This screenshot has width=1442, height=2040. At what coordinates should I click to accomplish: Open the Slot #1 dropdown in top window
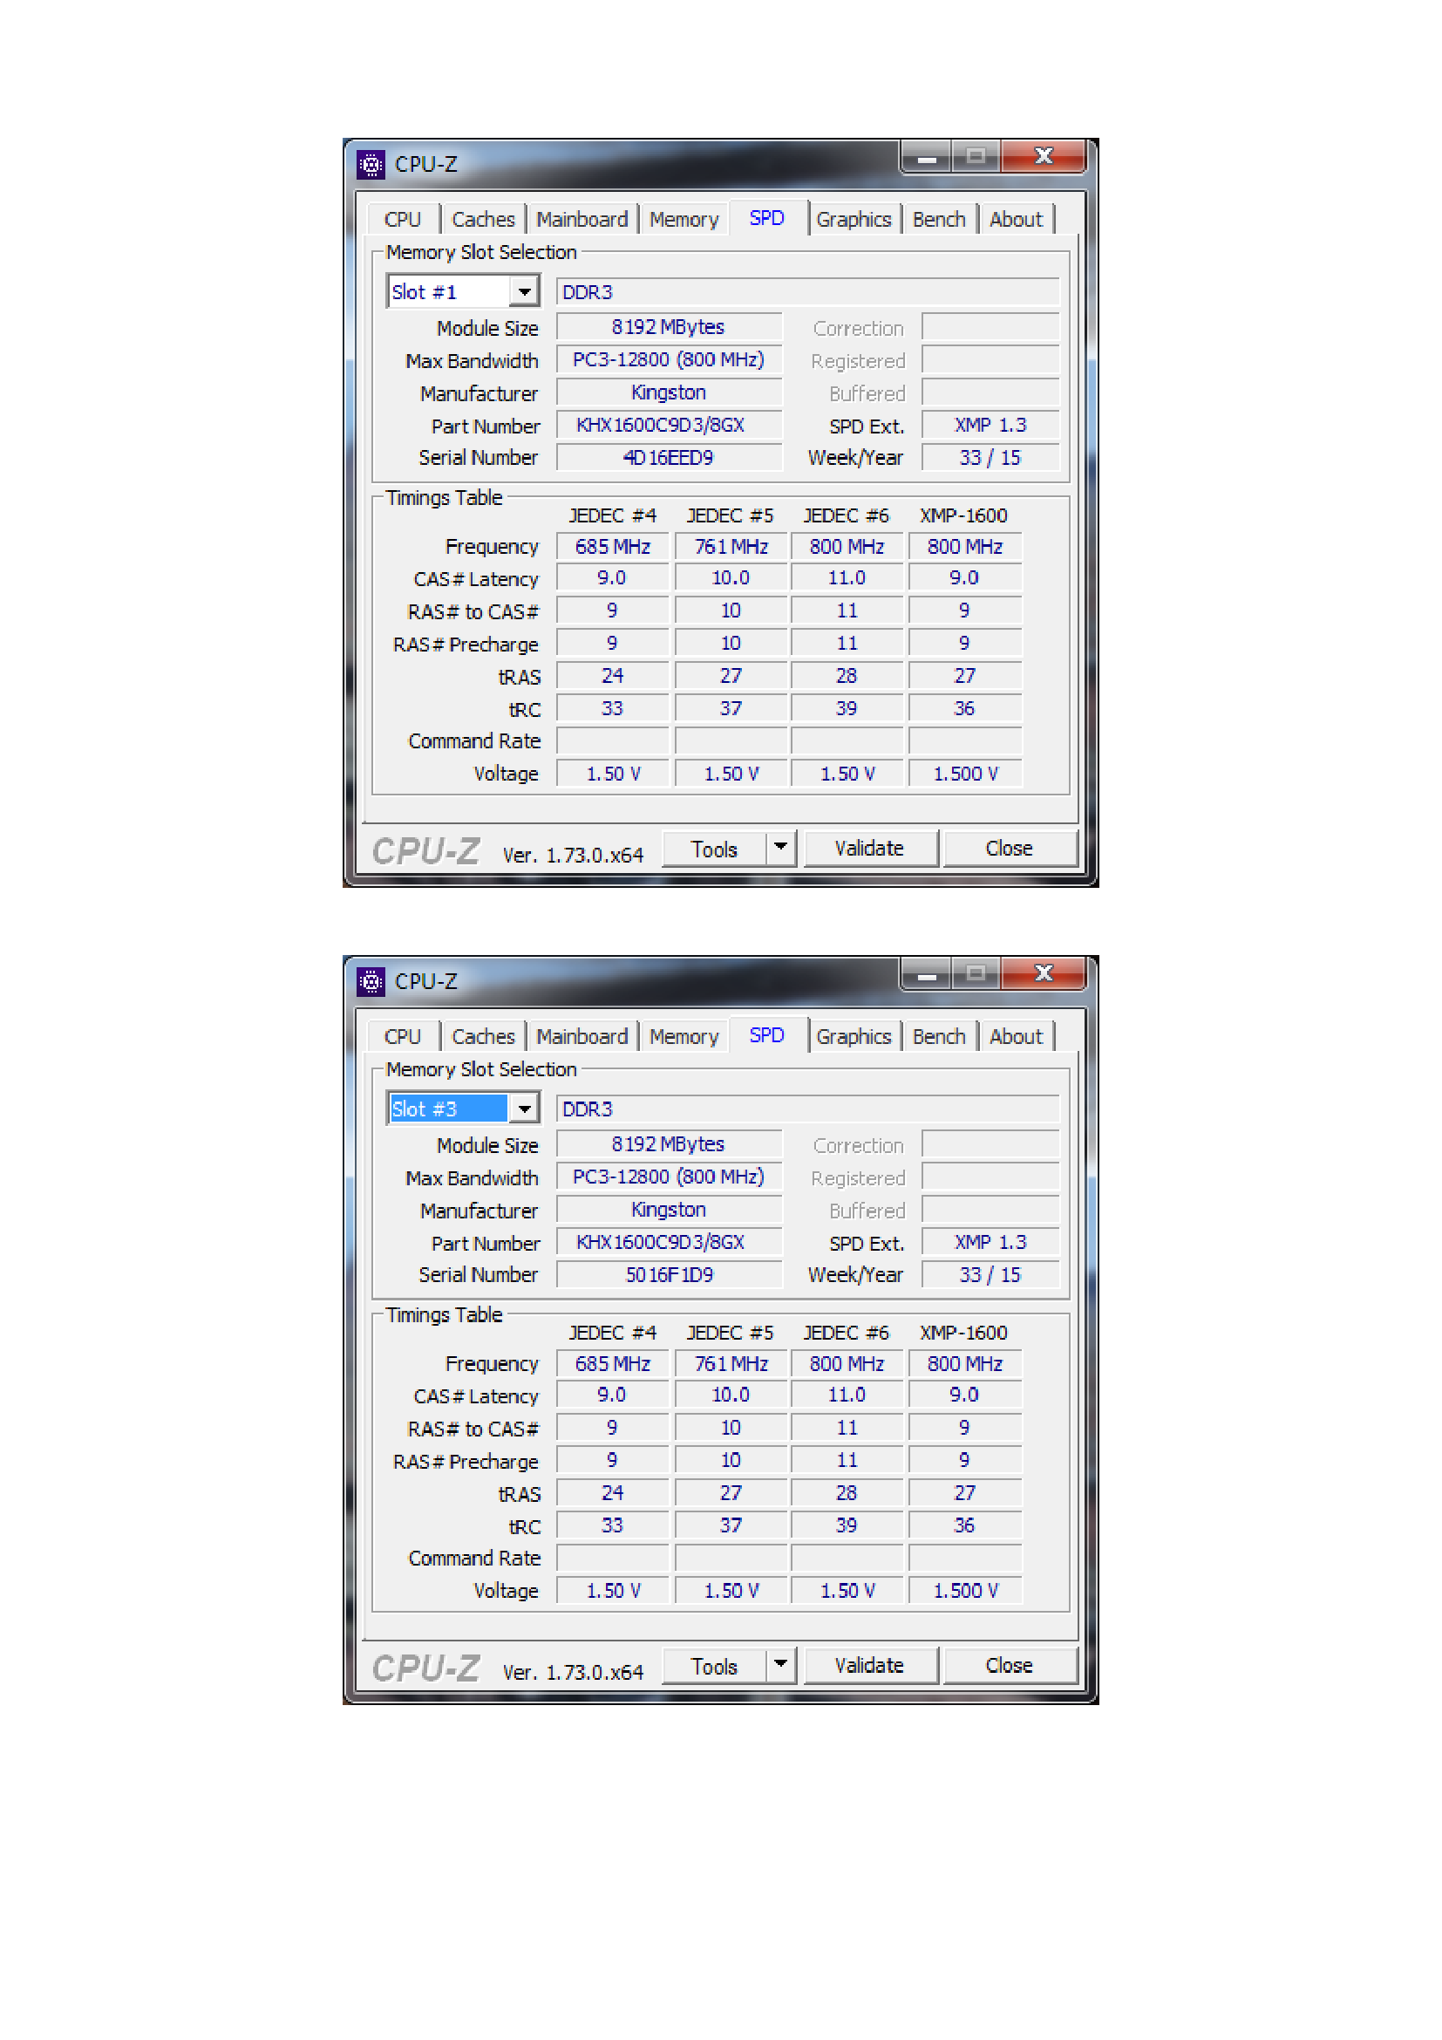[x=525, y=291]
